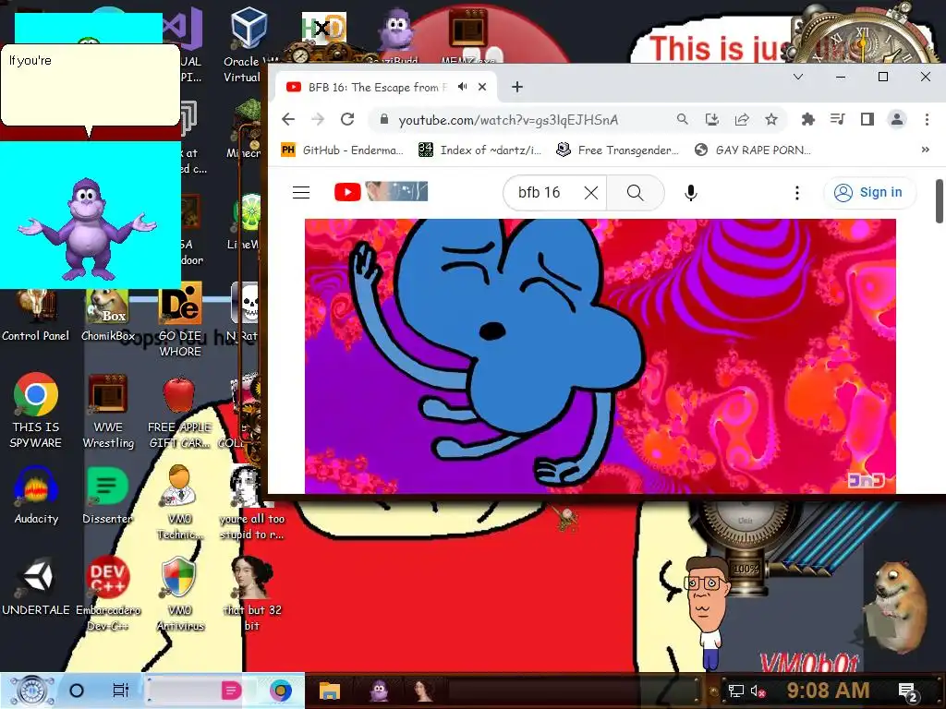
Task: Switch to BonziBuddy on the taskbar
Action: [x=379, y=691]
